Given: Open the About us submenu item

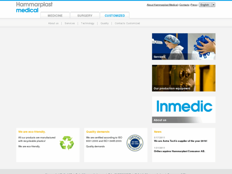Looking at the screenshot, I should pos(53,23).
